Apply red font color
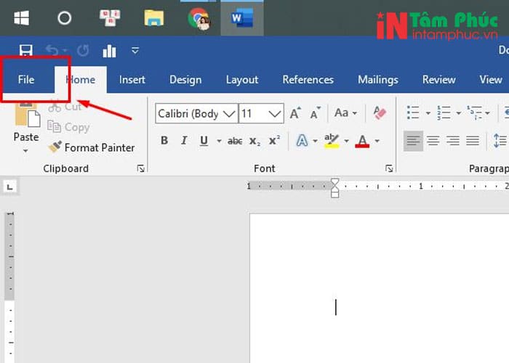 tap(362, 141)
